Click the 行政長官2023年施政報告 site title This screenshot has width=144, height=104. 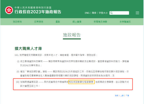pyautogui.click(x=38, y=12)
